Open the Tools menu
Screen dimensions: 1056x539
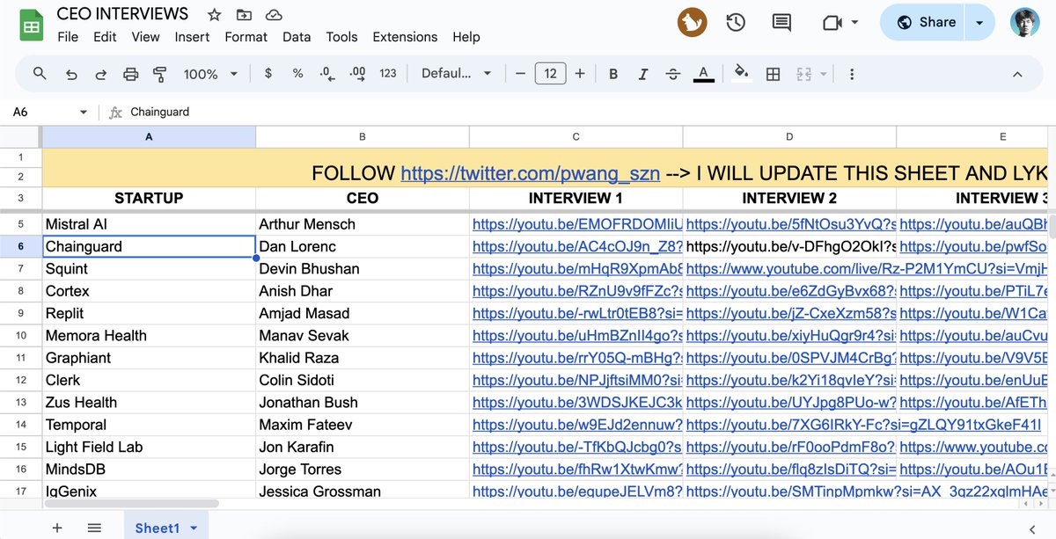coord(341,37)
